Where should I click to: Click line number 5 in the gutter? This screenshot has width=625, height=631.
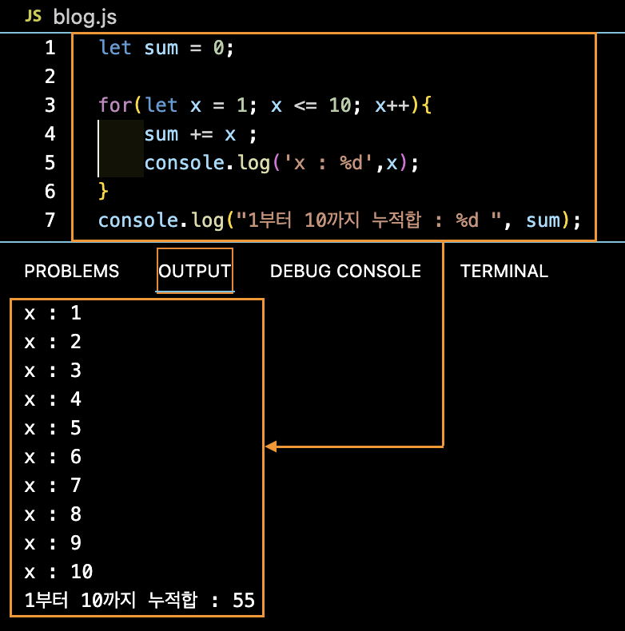coord(50,163)
